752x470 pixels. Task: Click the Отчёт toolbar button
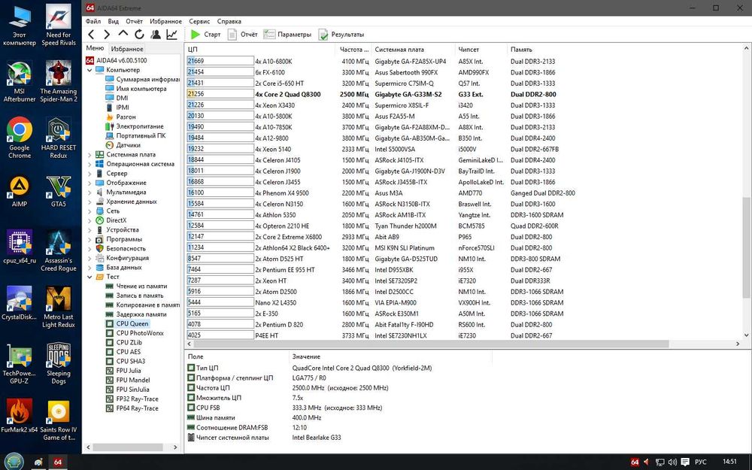click(x=242, y=34)
